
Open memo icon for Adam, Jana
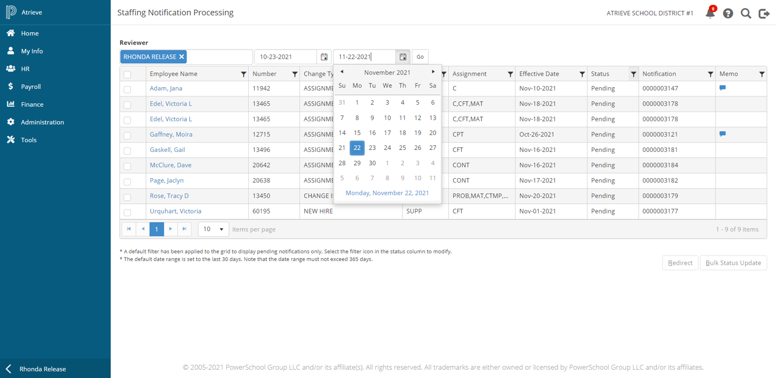723,88
